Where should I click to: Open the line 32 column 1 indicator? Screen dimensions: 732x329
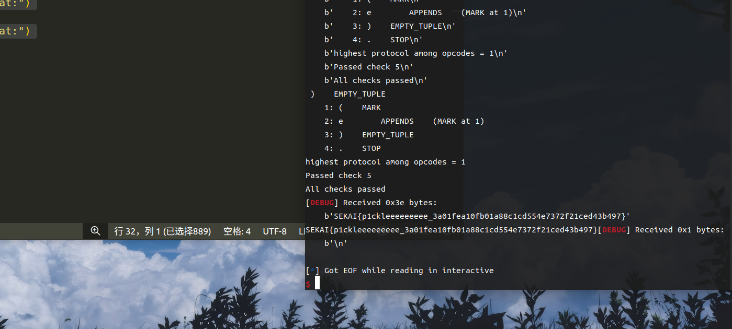(162, 231)
